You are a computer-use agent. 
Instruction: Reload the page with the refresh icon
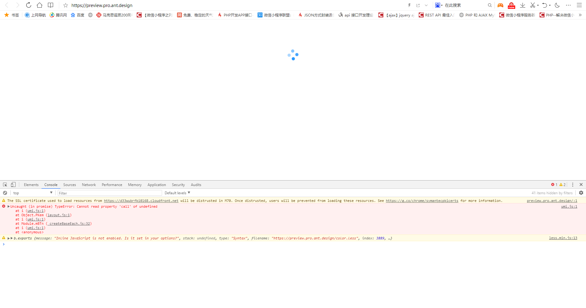[x=29, y=5]
